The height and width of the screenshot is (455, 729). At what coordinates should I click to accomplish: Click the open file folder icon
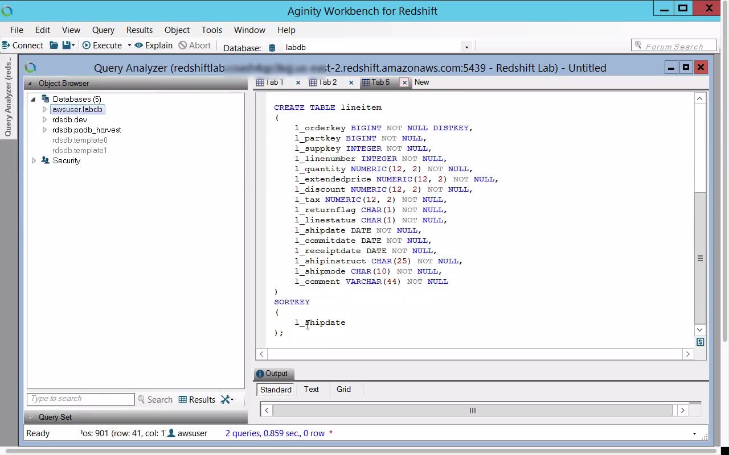point(54,45)
